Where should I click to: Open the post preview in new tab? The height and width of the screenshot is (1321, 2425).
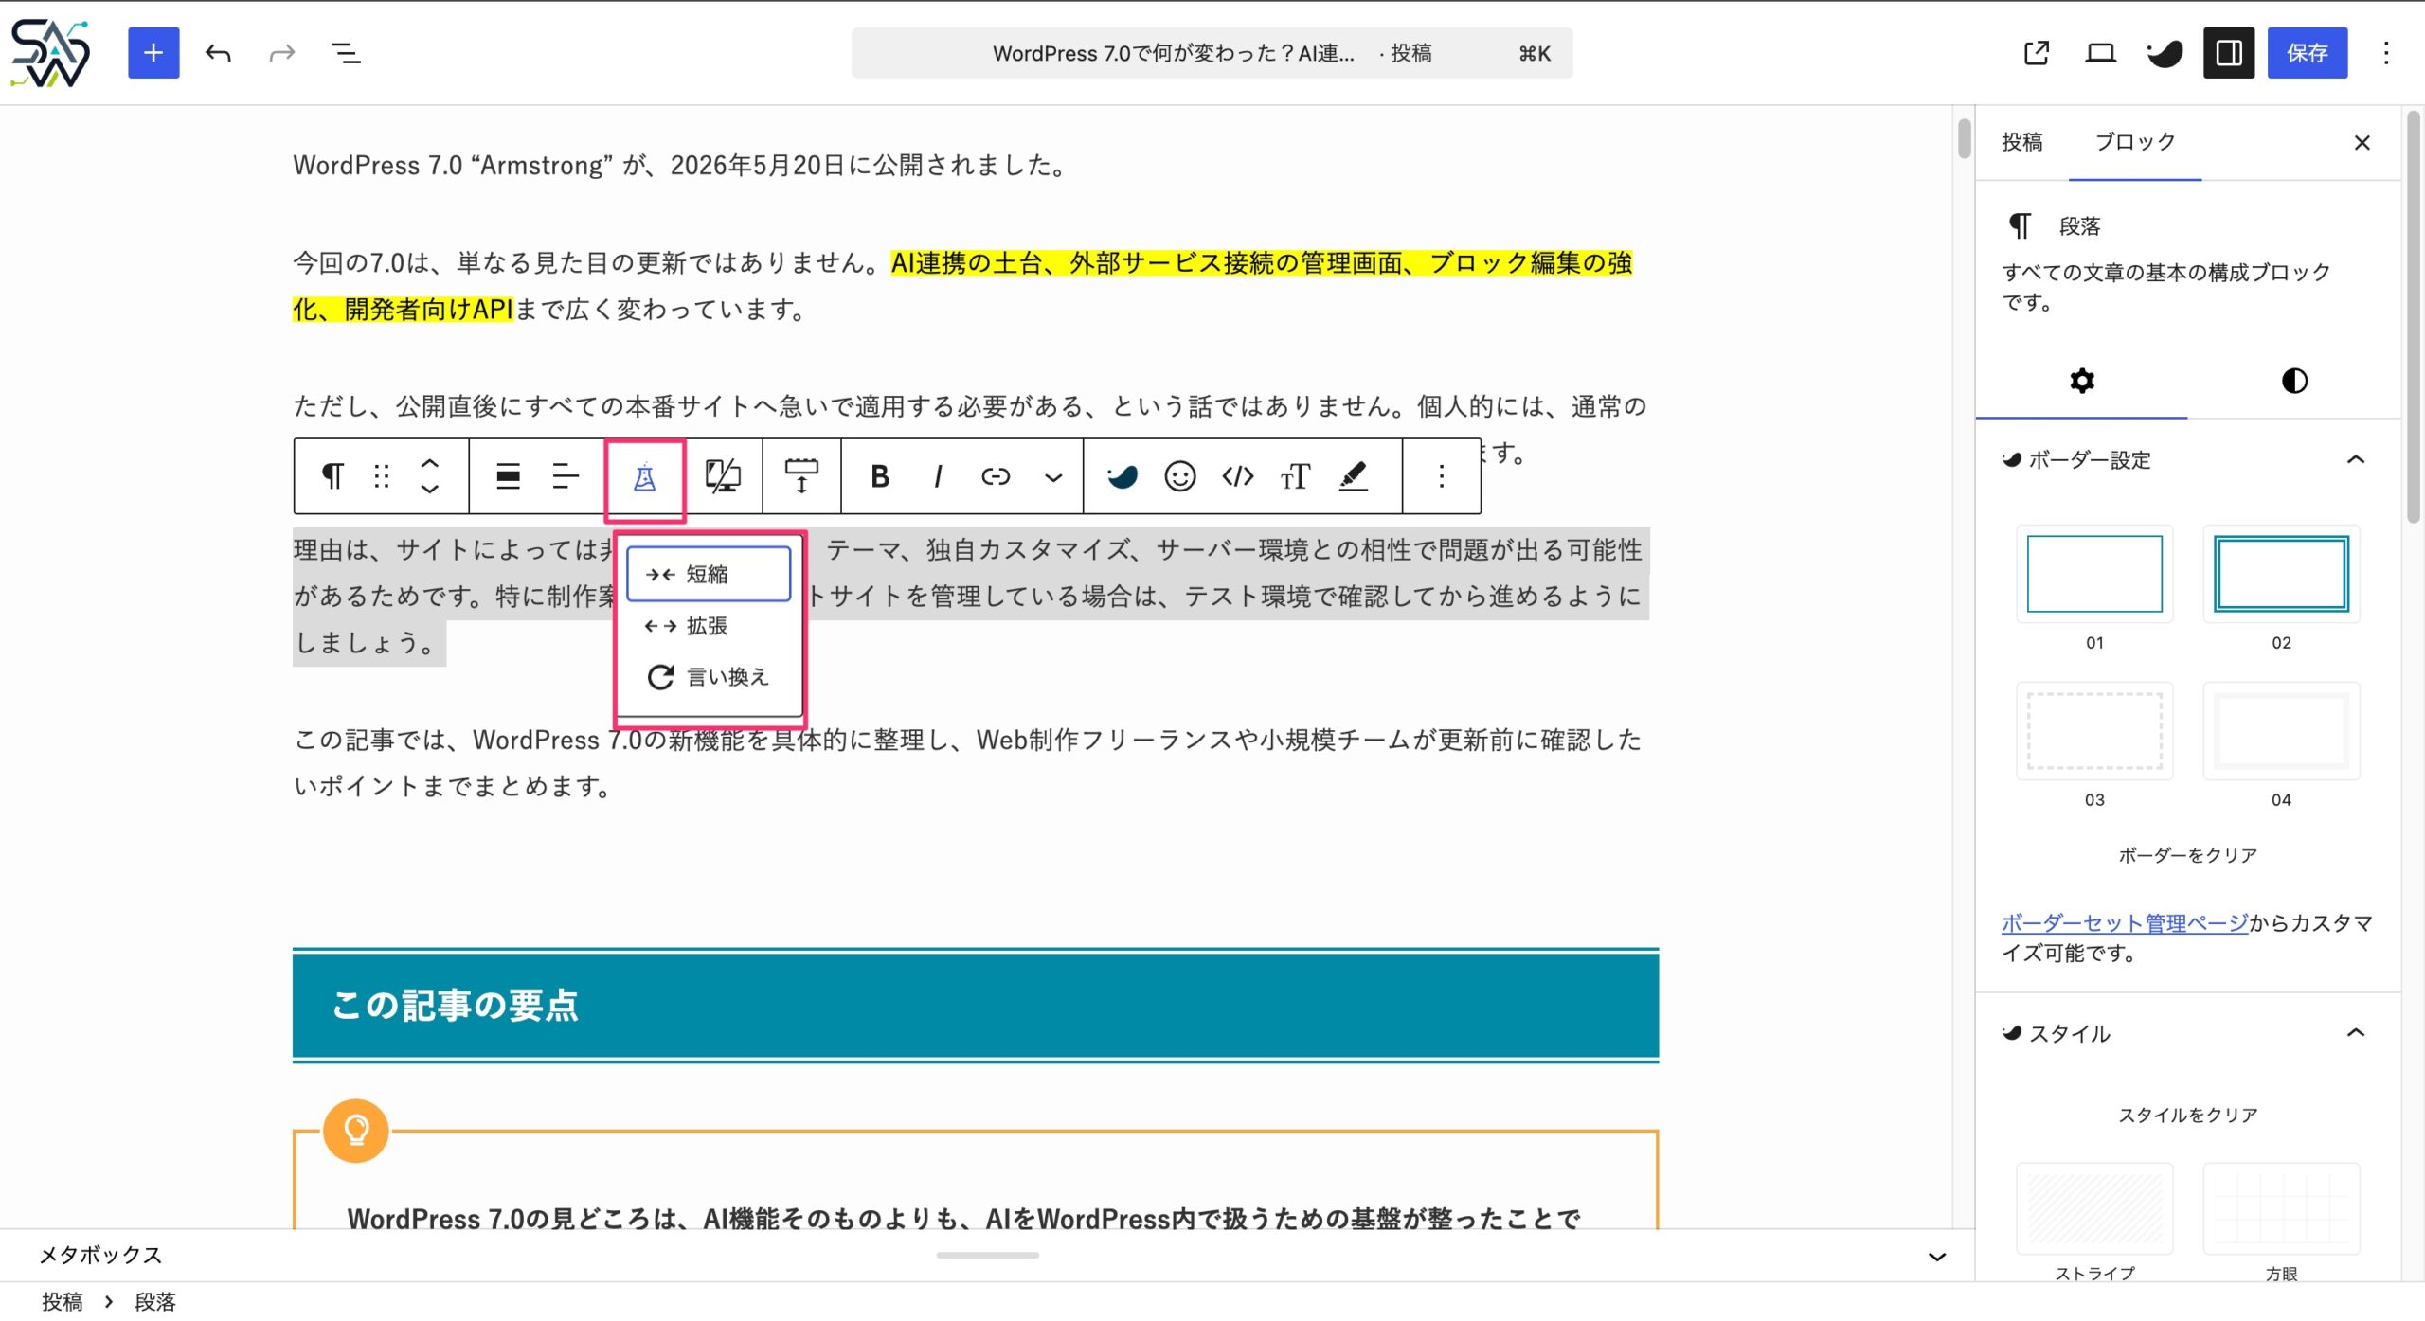point(2037,53)
